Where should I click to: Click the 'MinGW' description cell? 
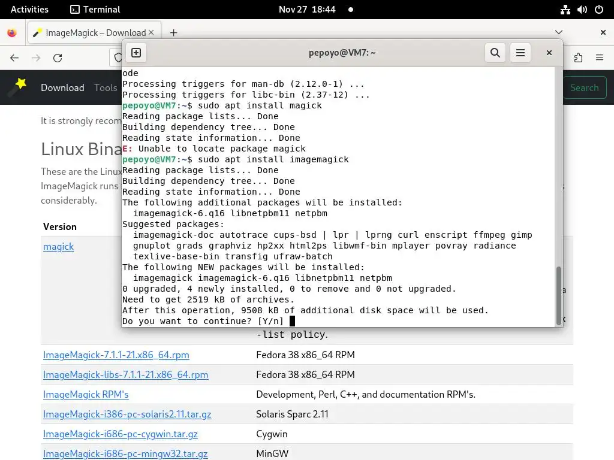[272, 454]
